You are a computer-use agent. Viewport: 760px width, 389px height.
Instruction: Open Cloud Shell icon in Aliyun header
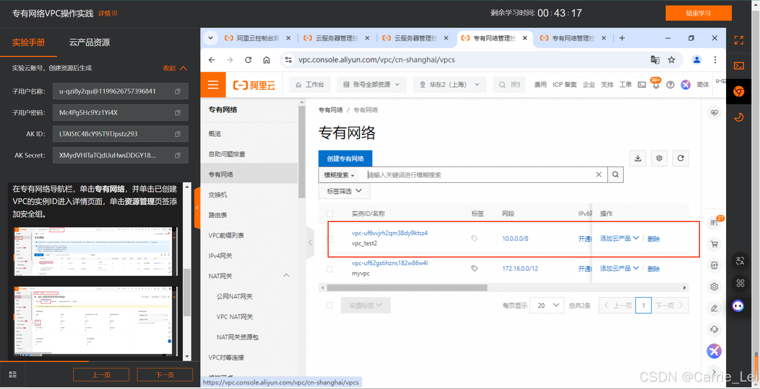(x=642, y=85)
